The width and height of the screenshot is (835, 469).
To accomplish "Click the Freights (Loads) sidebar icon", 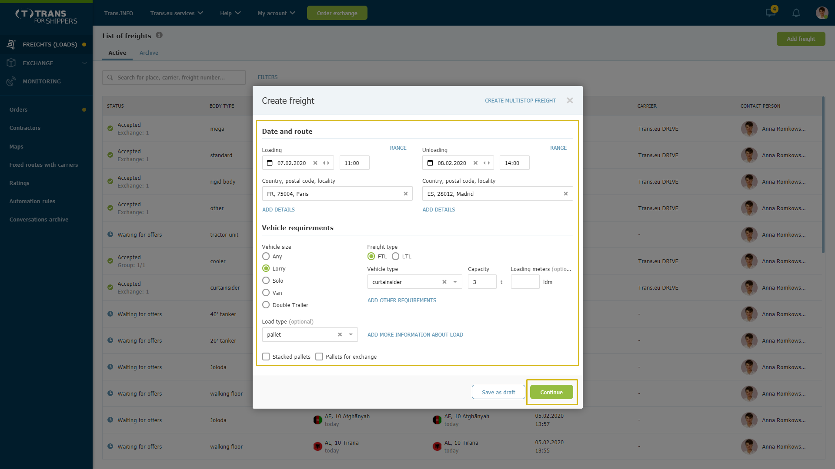I will point(11,44).
